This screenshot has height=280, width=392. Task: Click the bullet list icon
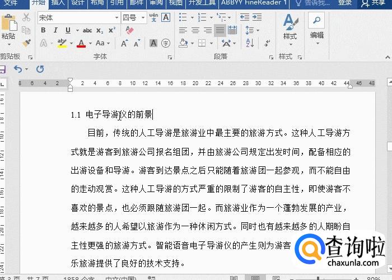(183, 17)
